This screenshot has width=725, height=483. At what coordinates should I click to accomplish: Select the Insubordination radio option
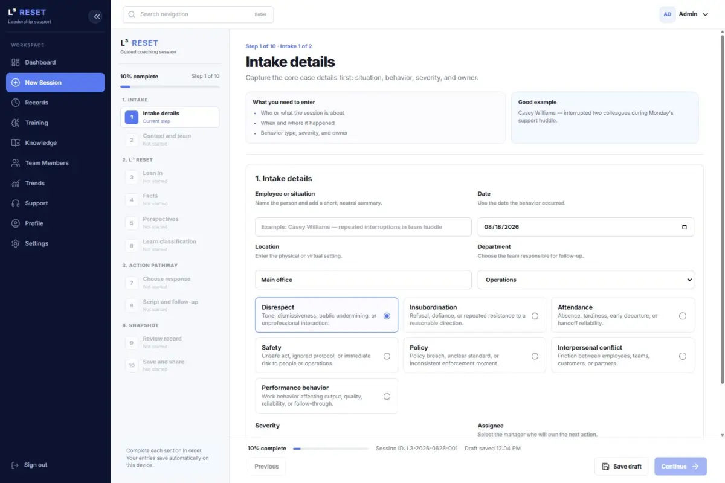(x=535, y=316)
